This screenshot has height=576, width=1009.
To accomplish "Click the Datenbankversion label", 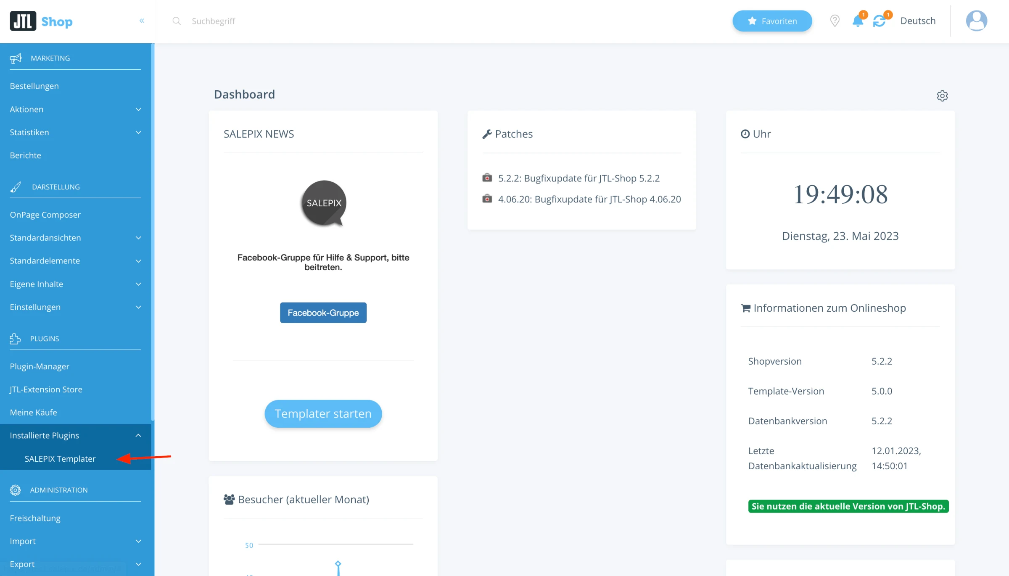I will click(787, 421).
